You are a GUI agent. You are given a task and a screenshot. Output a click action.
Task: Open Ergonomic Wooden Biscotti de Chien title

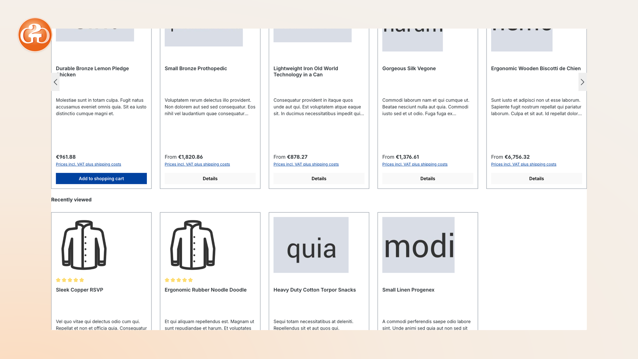click(x=536, y=68)
